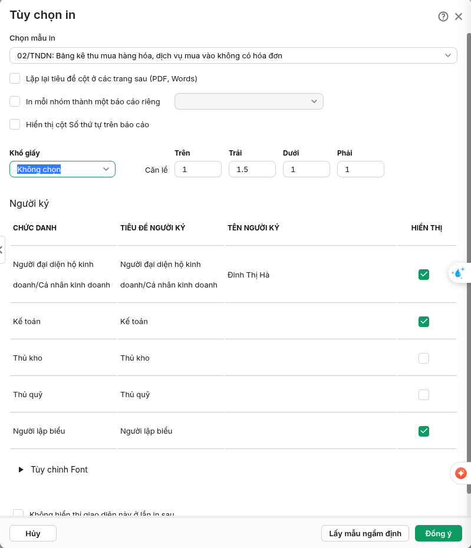The image size is (471, 548).
Task: Open the group report dropdown next to In mỗi nhóm
Action: click(x=249, y=101)
